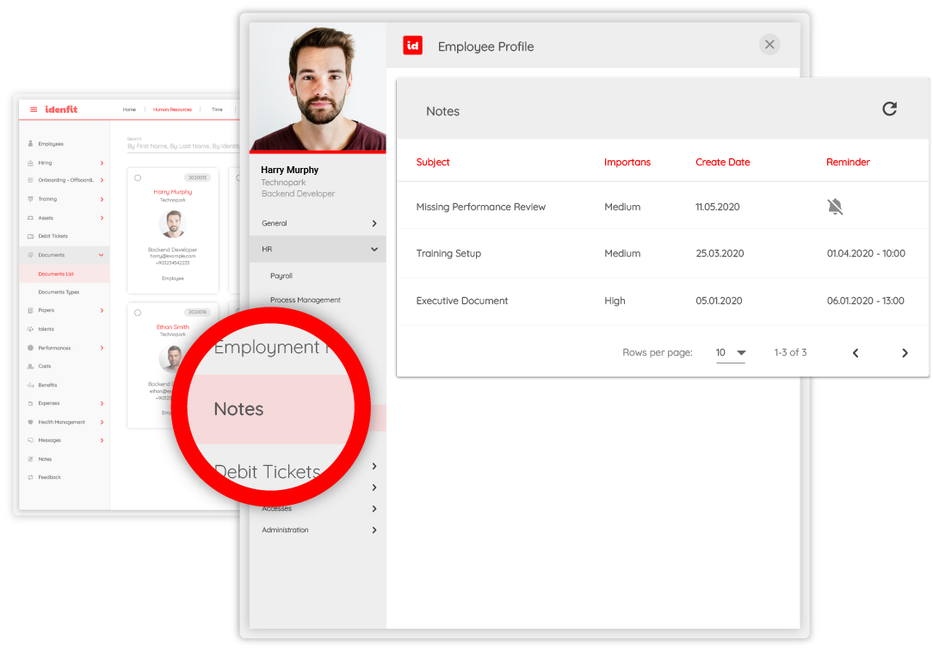
Task: Click the Messages sidebar icon
Action: pyautogui.click(x=30, y=440)
